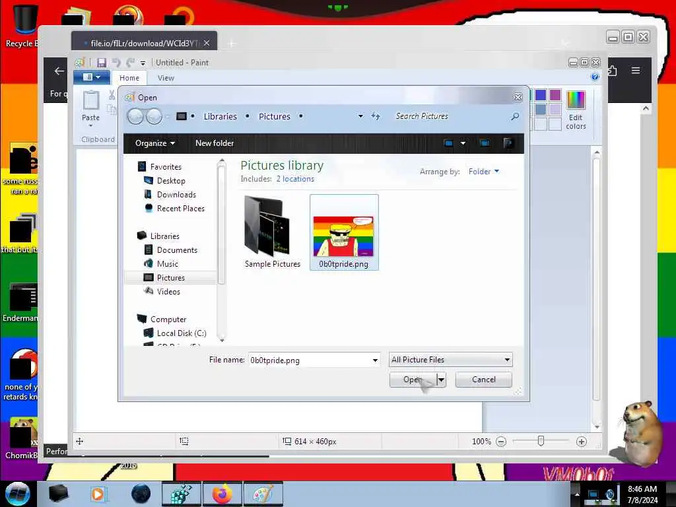Expand the File name dropdown arrow
Screen dimensions: 676x507
[375, 360]
